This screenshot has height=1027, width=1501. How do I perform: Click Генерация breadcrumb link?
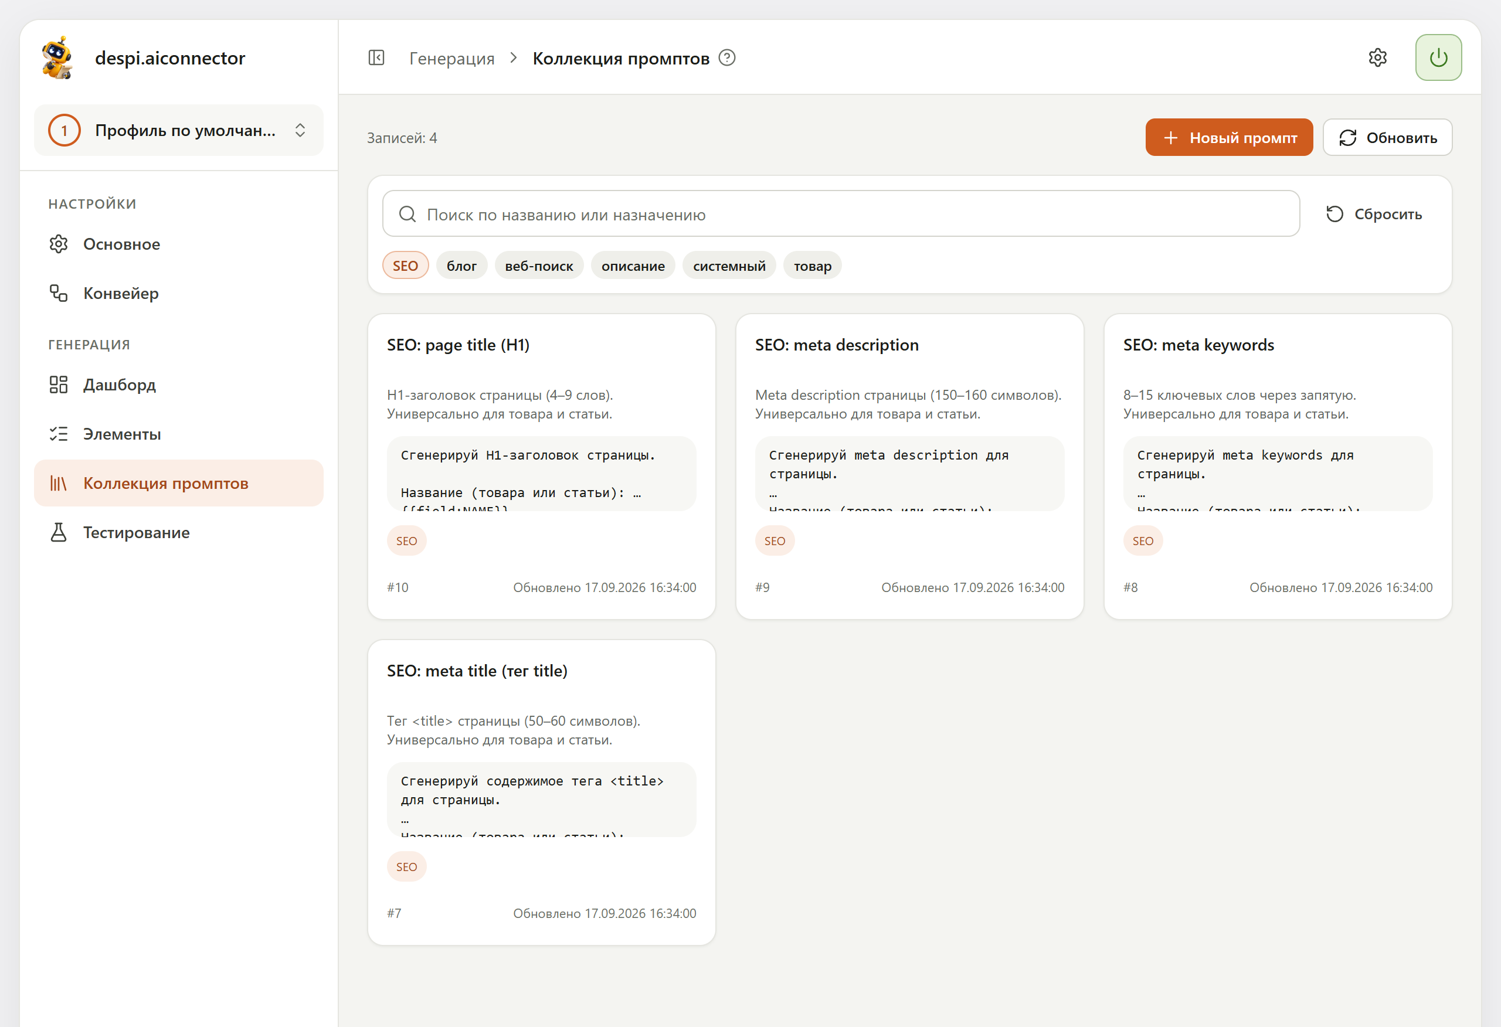click(451, 58)
